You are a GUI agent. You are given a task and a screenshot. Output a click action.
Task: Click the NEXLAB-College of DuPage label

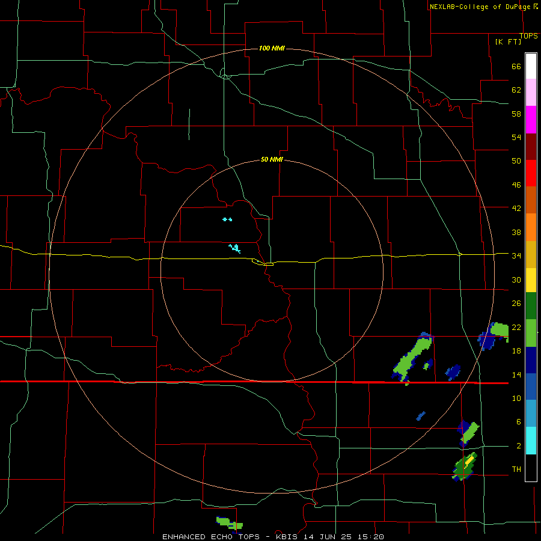point(480,7)
